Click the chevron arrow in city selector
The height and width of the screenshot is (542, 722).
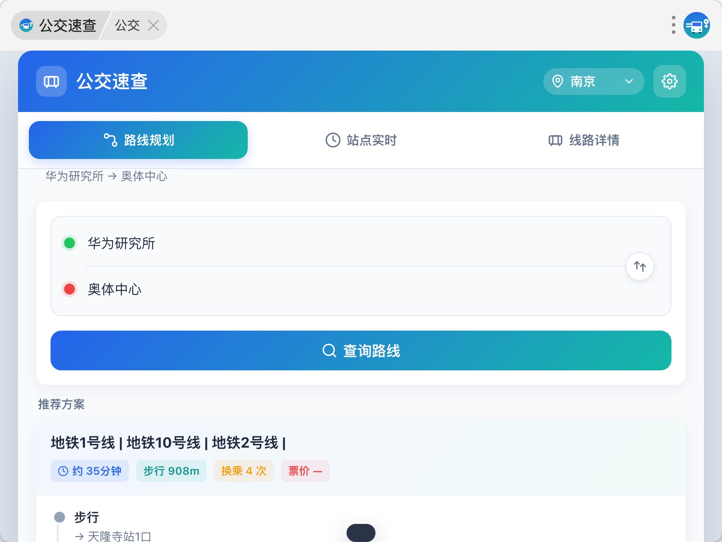629,81
